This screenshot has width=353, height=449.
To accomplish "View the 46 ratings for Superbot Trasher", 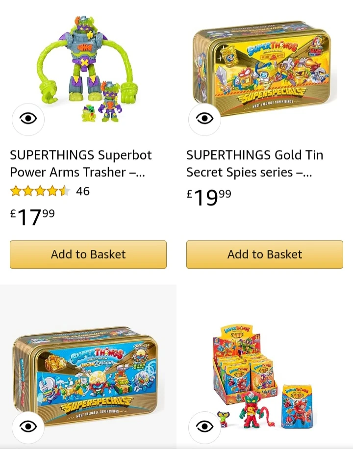I will 83,191.
